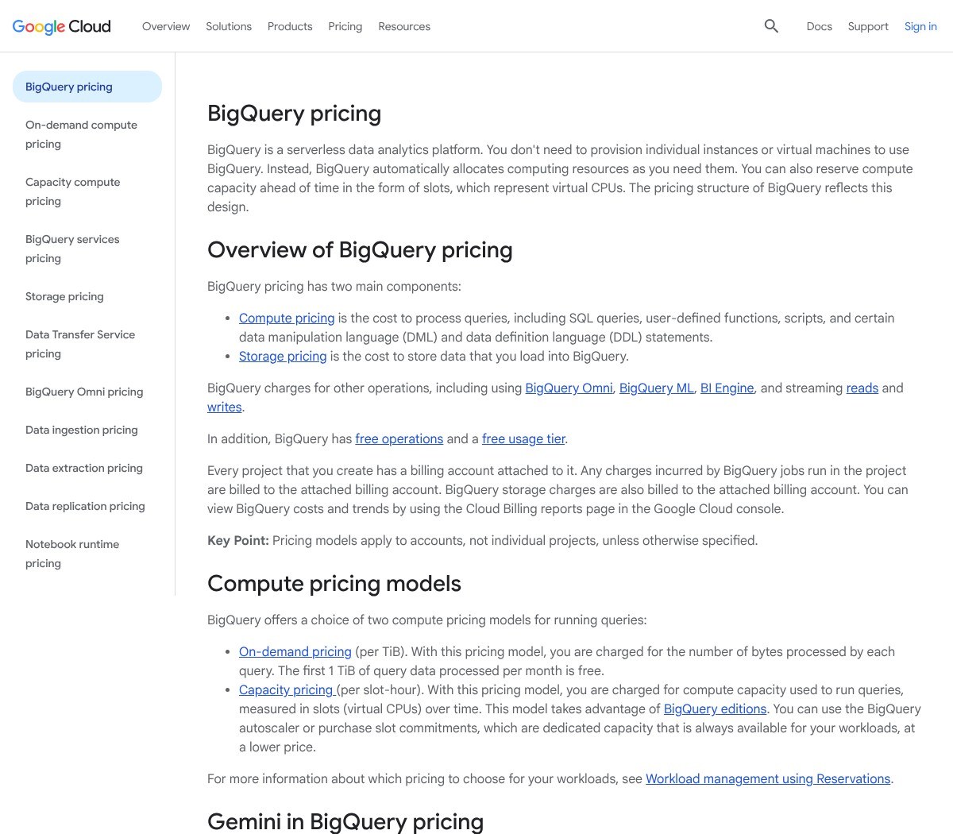Open the Products menu
The image size is (953, 834).
[x=290, y=26]
